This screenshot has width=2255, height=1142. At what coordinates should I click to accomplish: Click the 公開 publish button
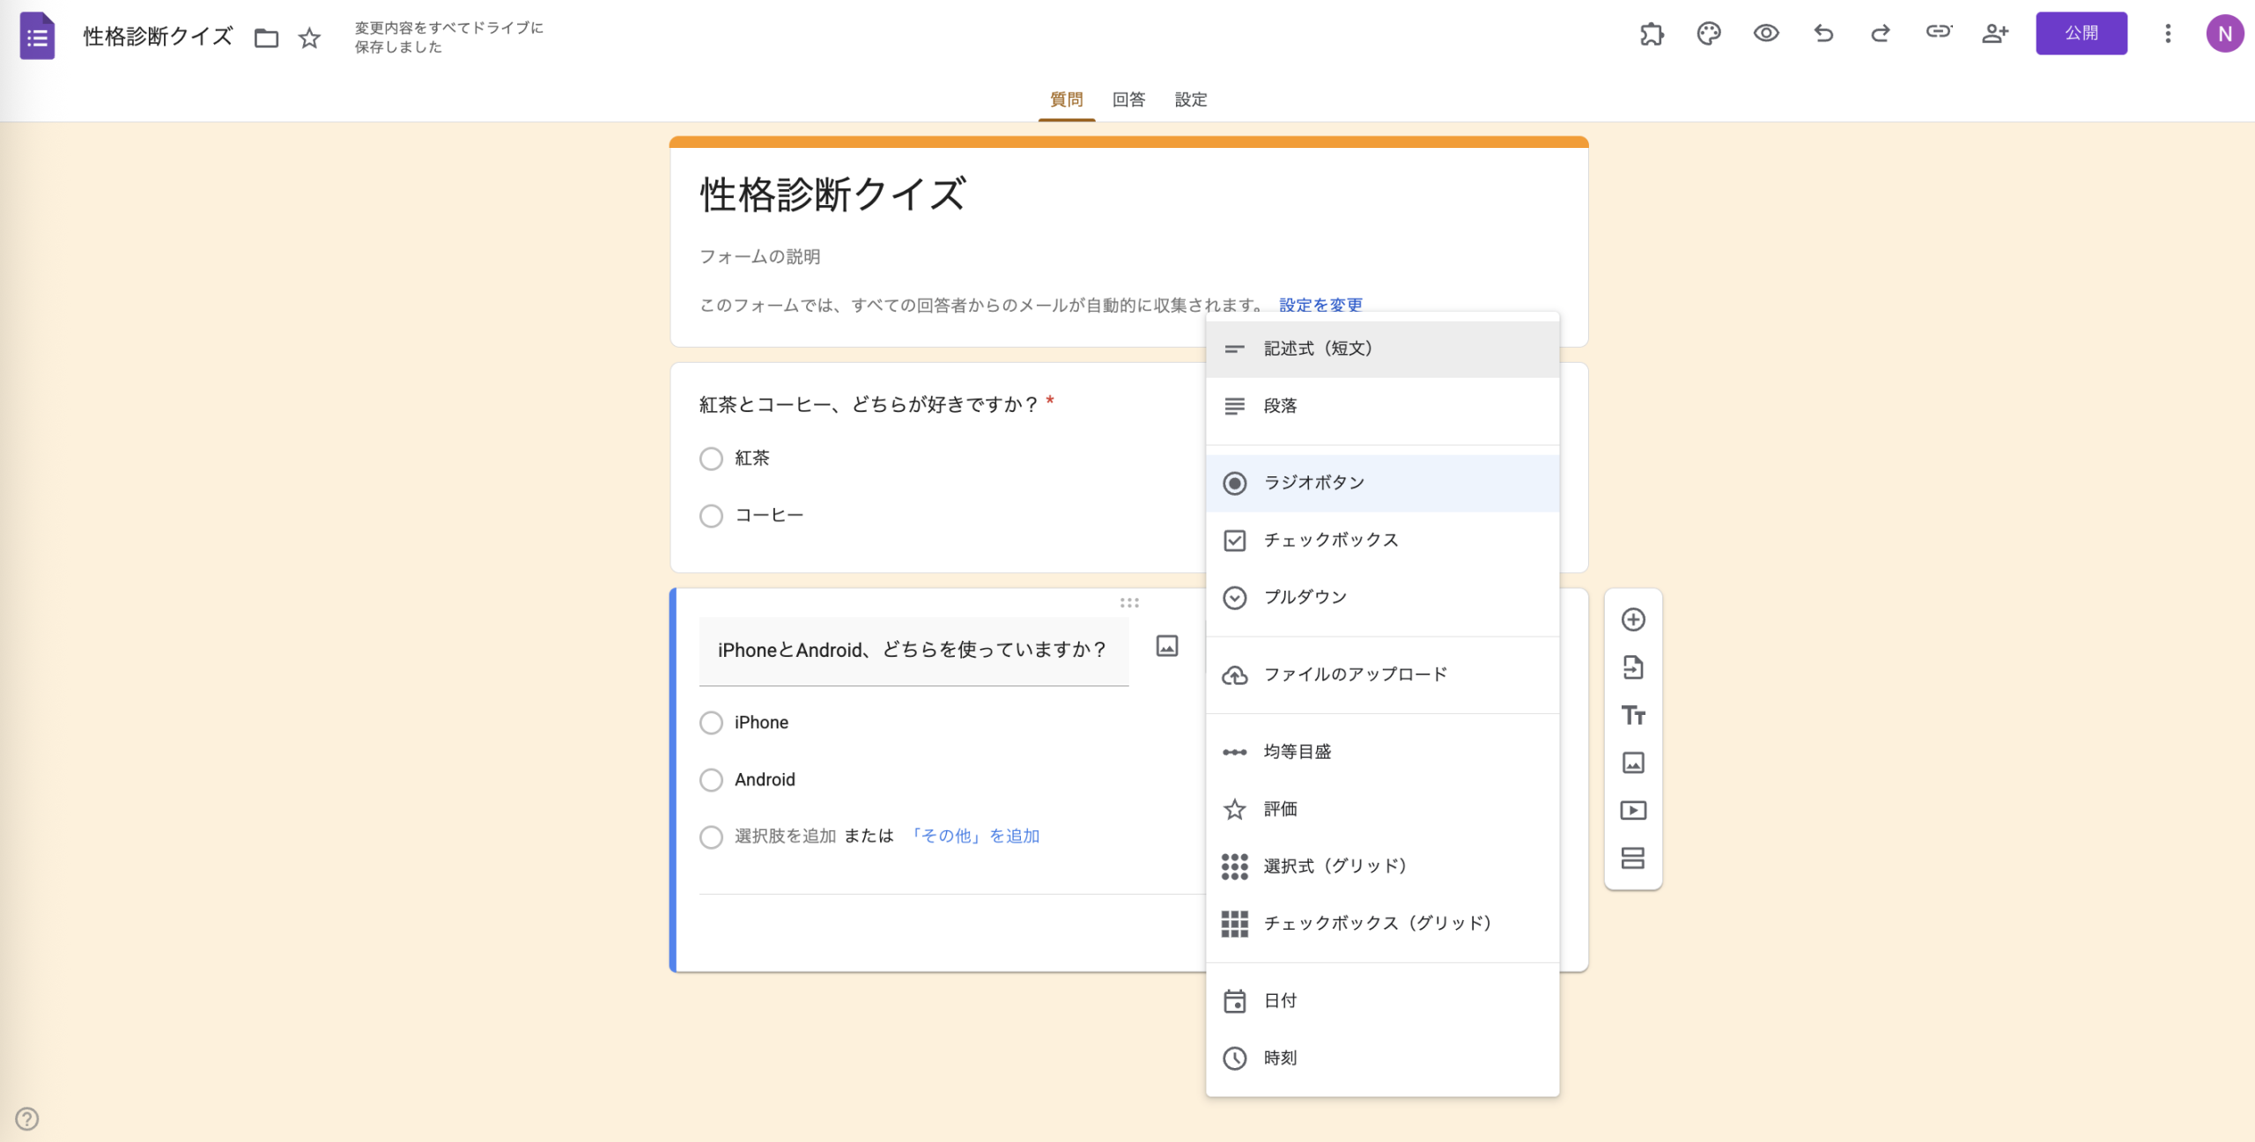coord(2081,33)
